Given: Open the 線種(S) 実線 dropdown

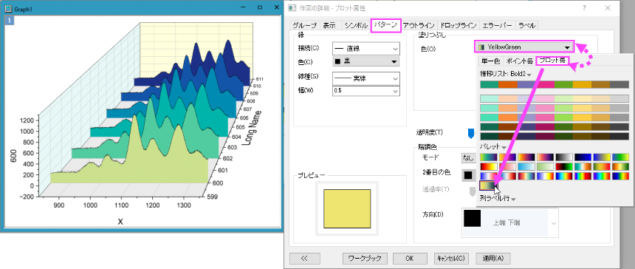Looking at the screenshot, I should tap(366, 78).
